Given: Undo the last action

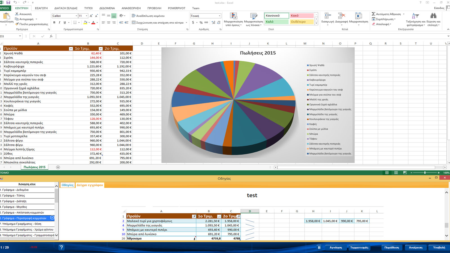Looking at the screenshot, I should tap(15, 3).
